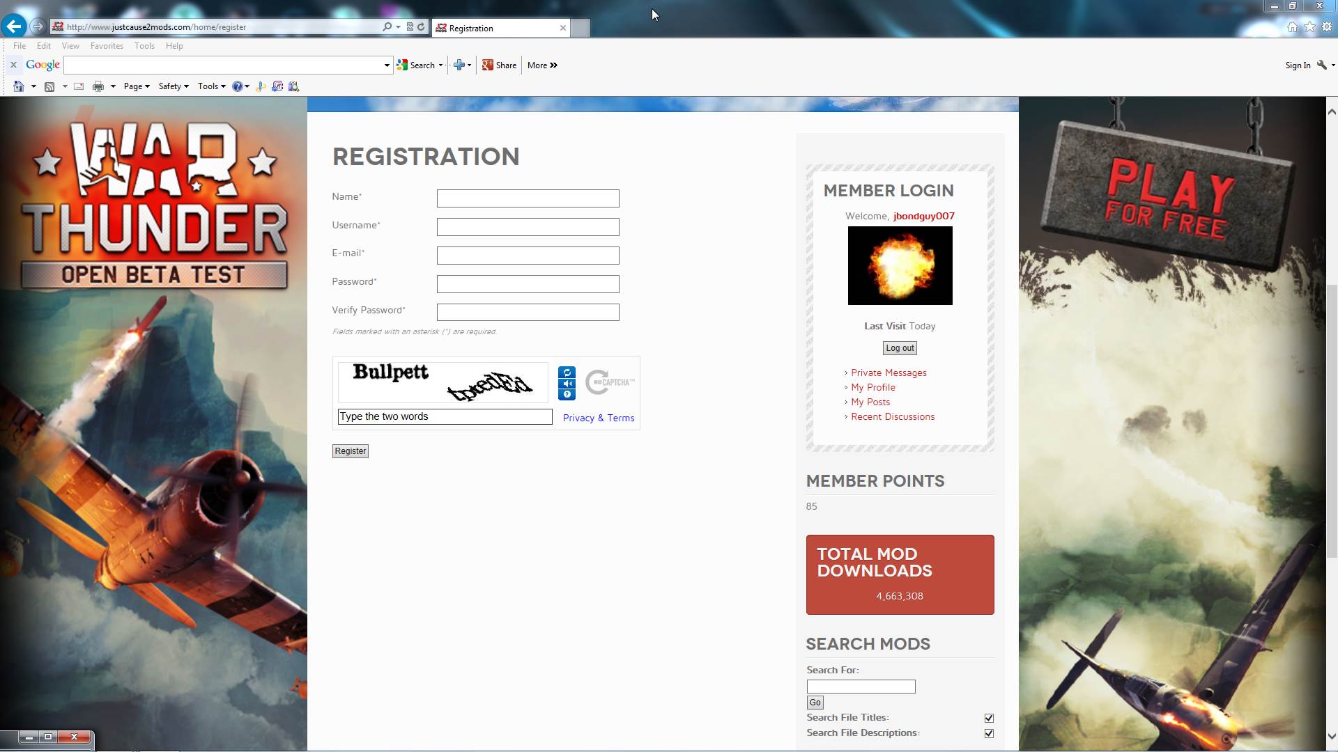
Task: Open the Page dropdown in command bar
Action: pyautogui.click(x=137, y=86)
